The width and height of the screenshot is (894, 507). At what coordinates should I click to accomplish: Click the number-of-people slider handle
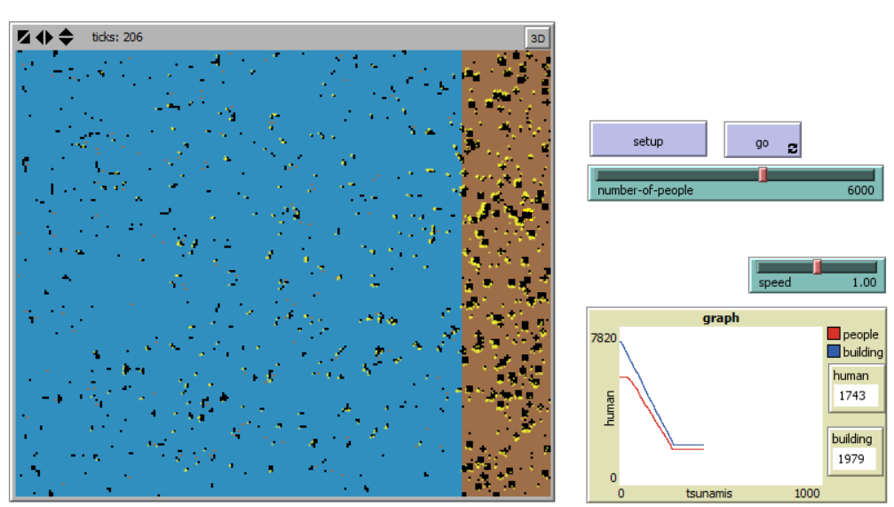pyautogui.click(x=763, y=175)
